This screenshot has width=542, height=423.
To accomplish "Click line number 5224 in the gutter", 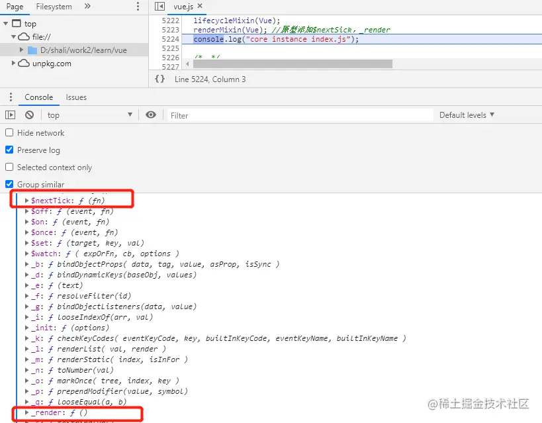I will coord(171,39).
